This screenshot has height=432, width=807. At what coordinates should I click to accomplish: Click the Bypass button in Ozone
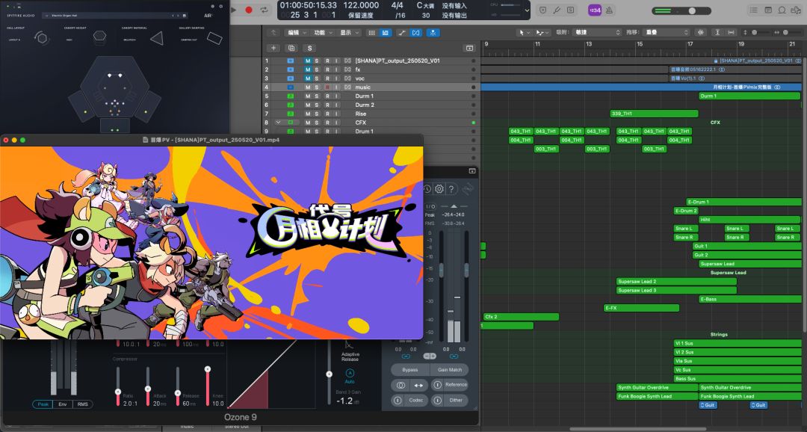click(x=409, y=370)
